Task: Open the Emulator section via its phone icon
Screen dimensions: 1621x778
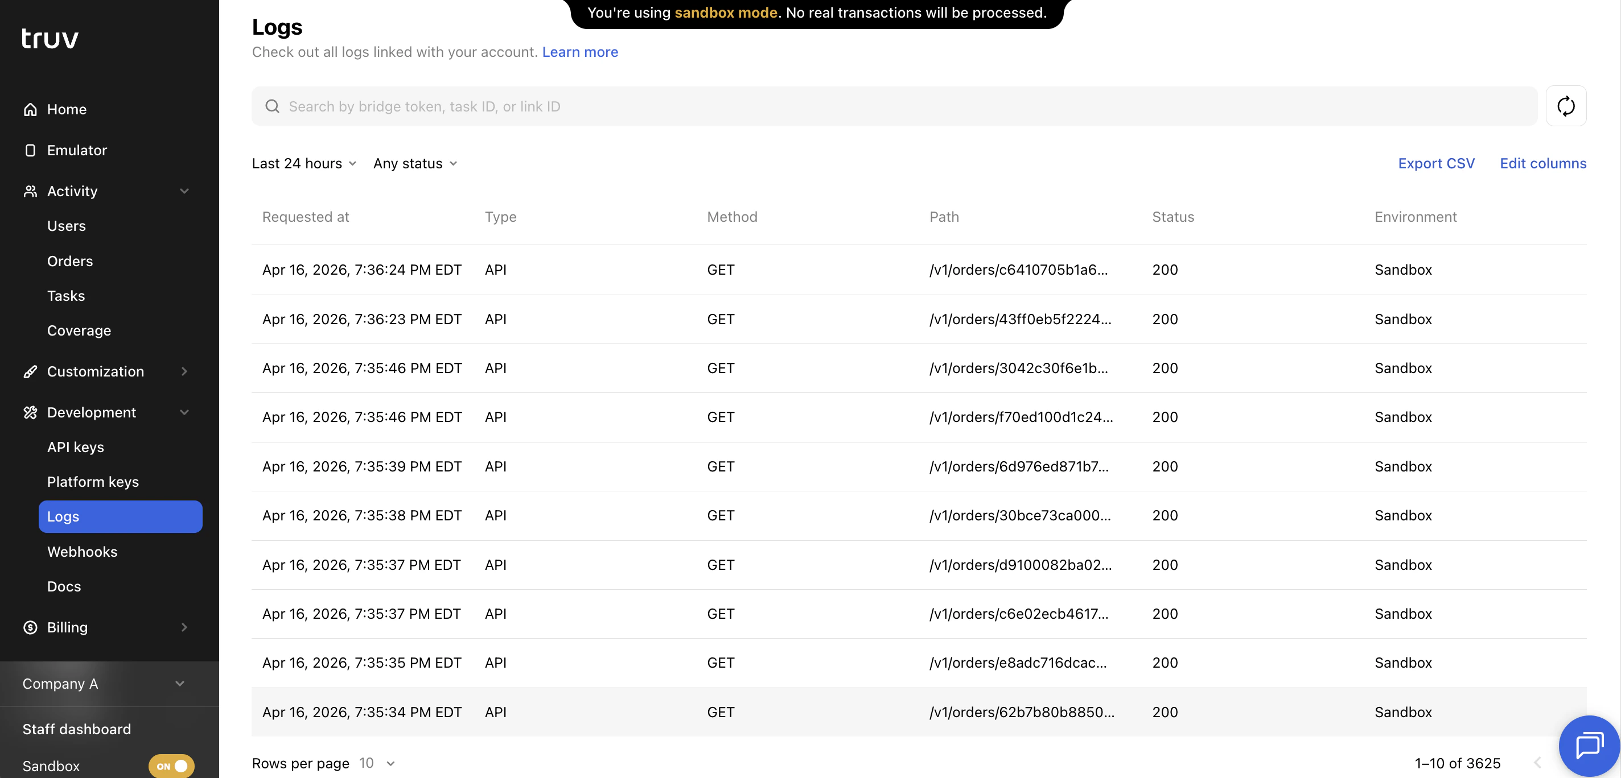Action: coord(30,150)
